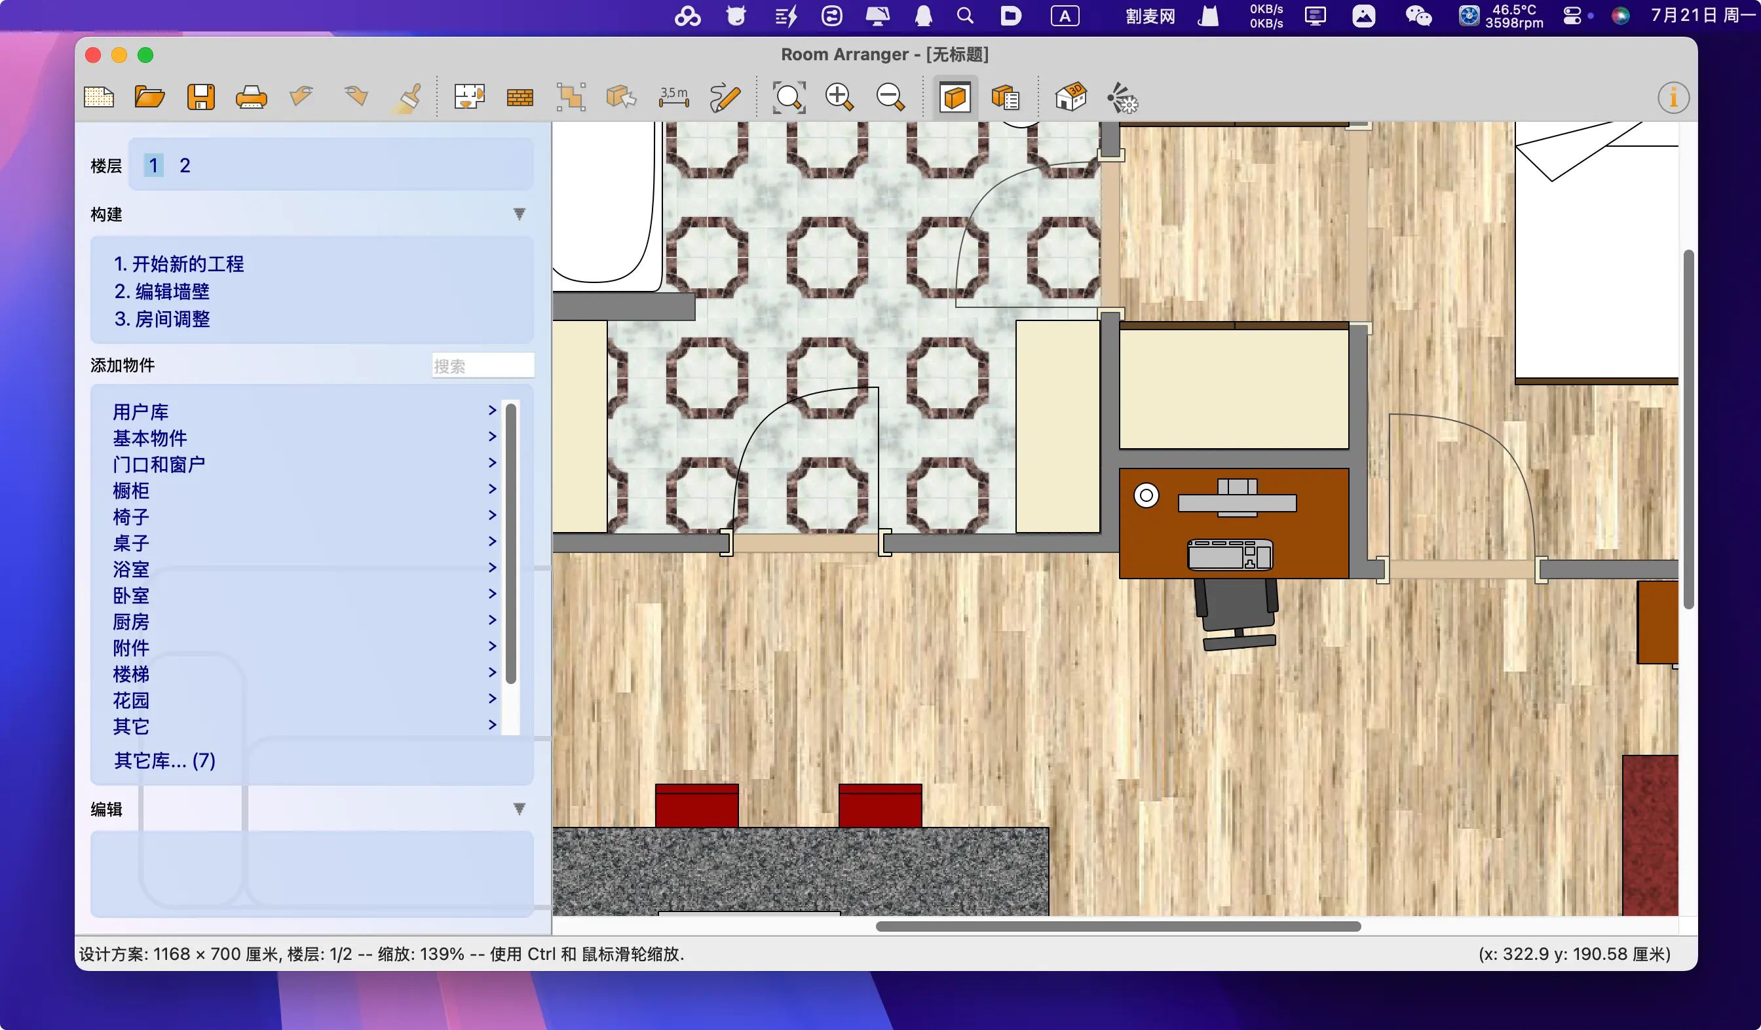This screenshot has width=1761, height=1030.
Task: Open 其它库... (7) link
Action: (164, 760)
